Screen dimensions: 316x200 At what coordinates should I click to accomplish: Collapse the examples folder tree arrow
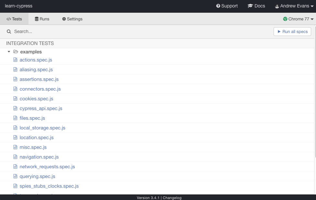click(x=9, y=52)
